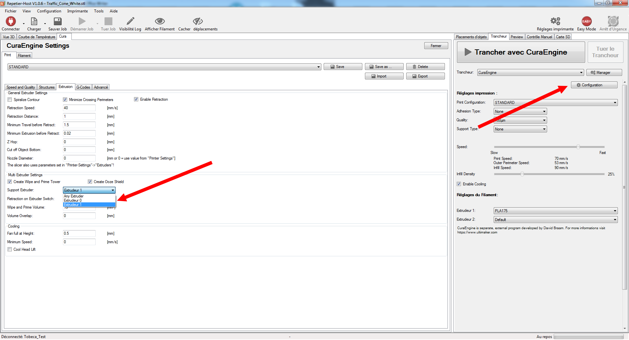
Task: Click the Sauver Job disk icon
Action: coord(58,22)
